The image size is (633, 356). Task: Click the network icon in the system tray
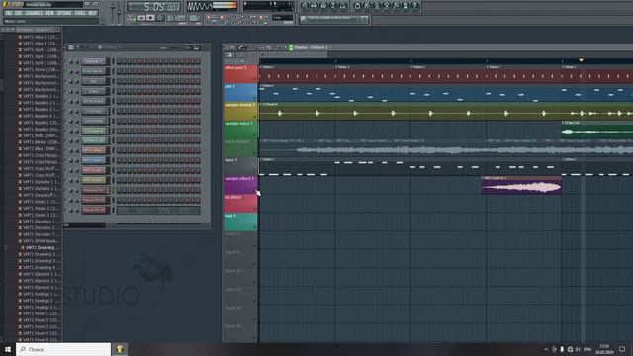click(x=570, y=349)
